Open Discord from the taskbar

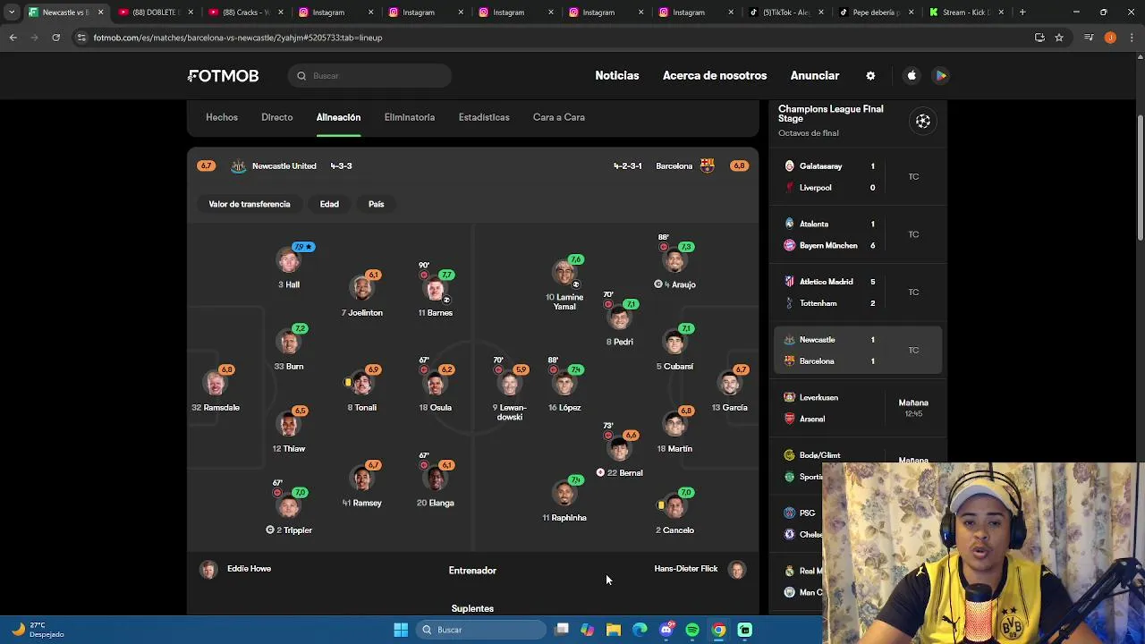[x=666, y=630]
